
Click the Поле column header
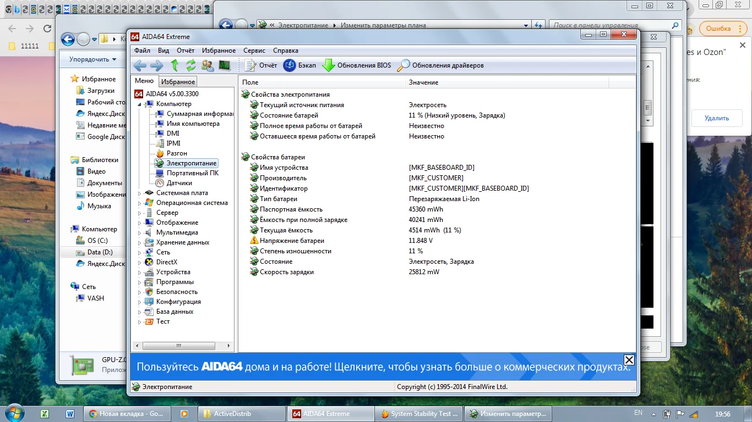tap(323, 82)
